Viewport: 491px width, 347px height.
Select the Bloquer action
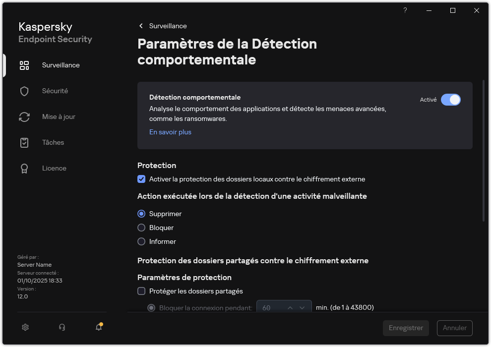point(141,228)
